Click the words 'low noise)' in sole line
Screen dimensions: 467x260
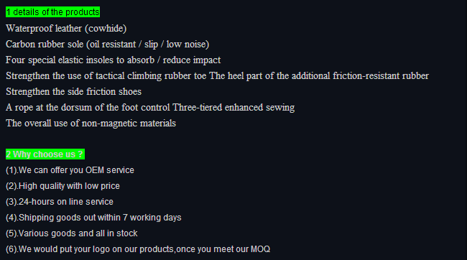coord(188,45)
